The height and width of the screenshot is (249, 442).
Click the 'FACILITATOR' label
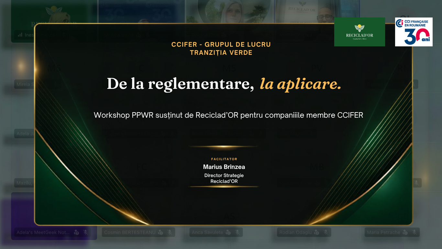pos(224,159)
